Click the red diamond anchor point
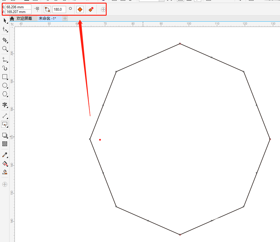 (100, 140)
